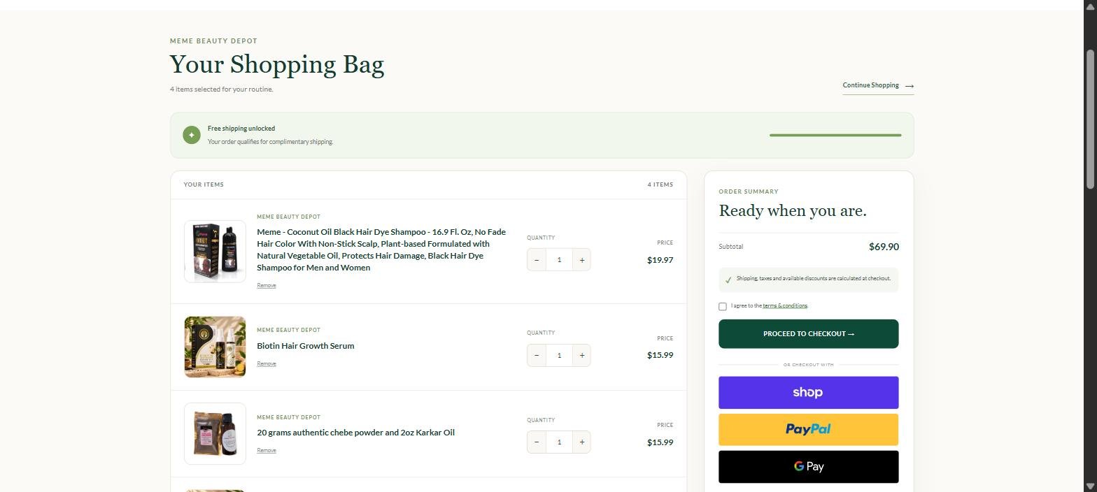Click the green checkmark icon beside shipping note
Screen dimensions: 1097x492
[728, 280]
